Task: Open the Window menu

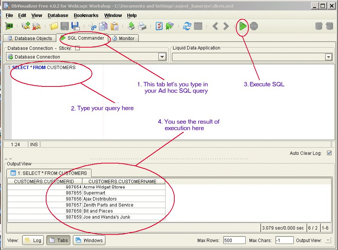Action: pos(113,15)
